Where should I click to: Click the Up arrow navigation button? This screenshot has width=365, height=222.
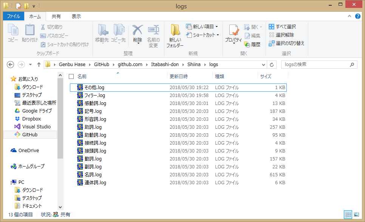click(x=39, y=65)
